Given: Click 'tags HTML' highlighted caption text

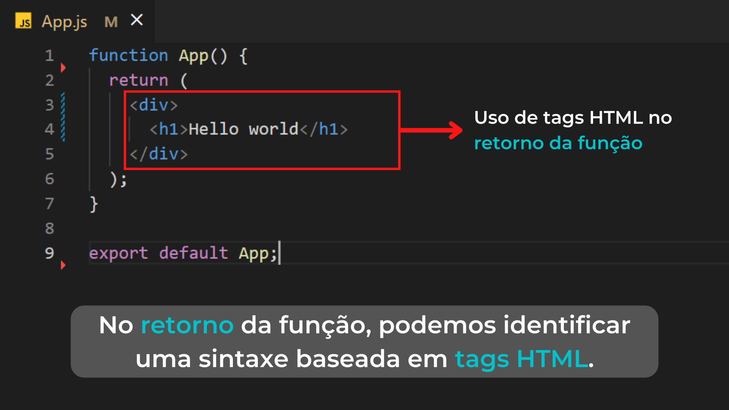Looking at the screenshot, I should coord(522,359).
